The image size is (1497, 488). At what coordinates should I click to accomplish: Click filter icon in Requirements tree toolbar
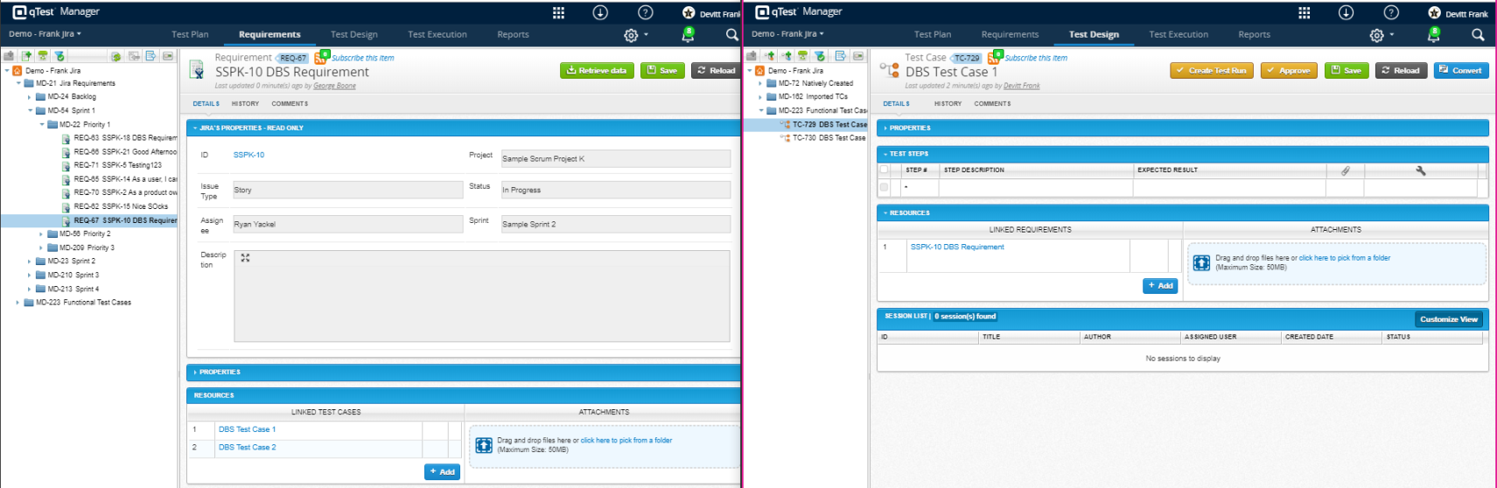(x=59, y=56)
